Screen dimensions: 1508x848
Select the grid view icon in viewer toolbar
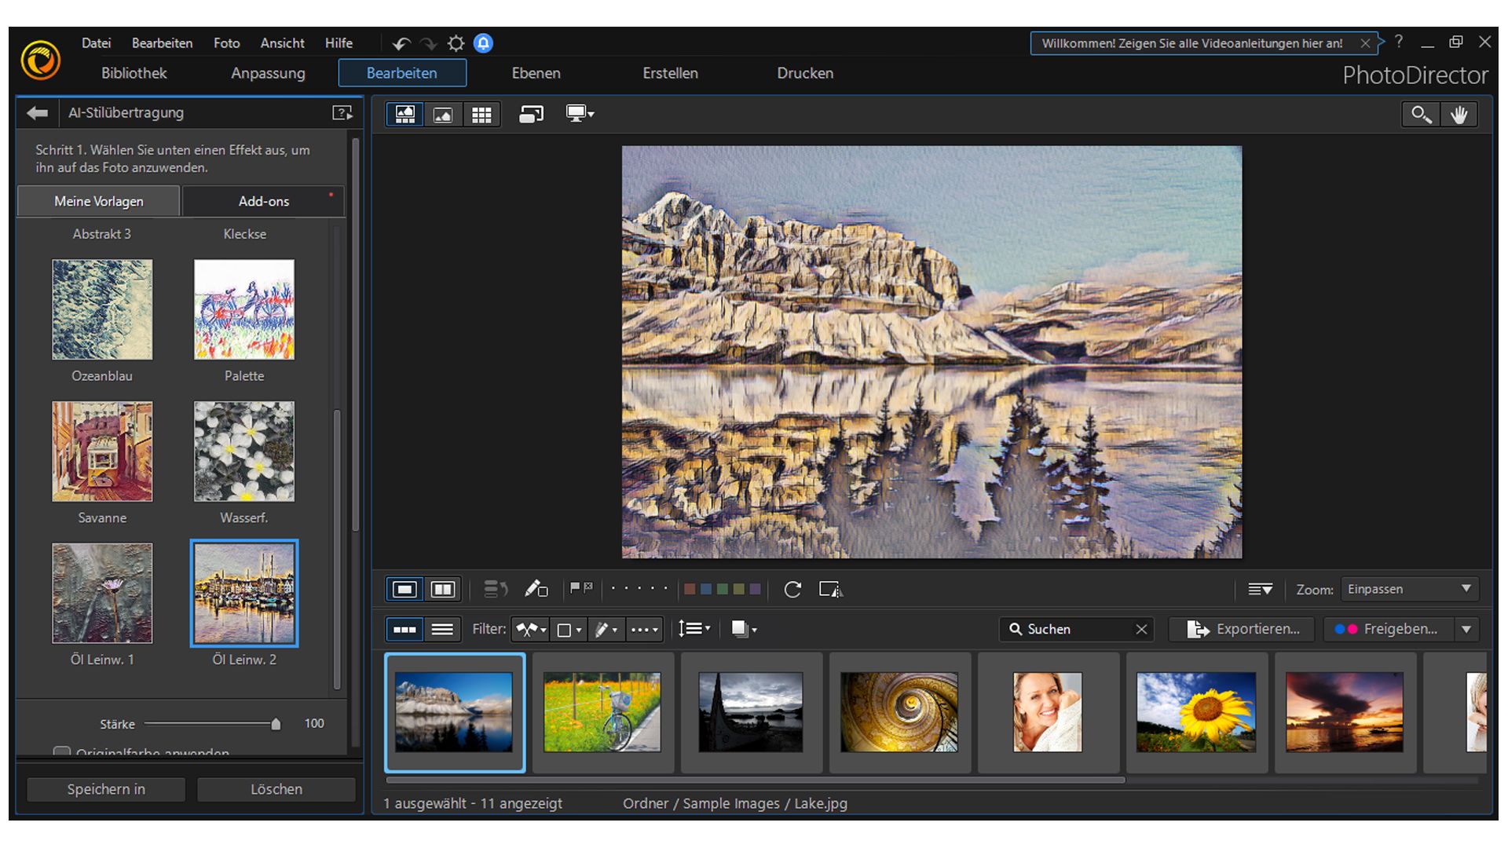coord(482,114)
